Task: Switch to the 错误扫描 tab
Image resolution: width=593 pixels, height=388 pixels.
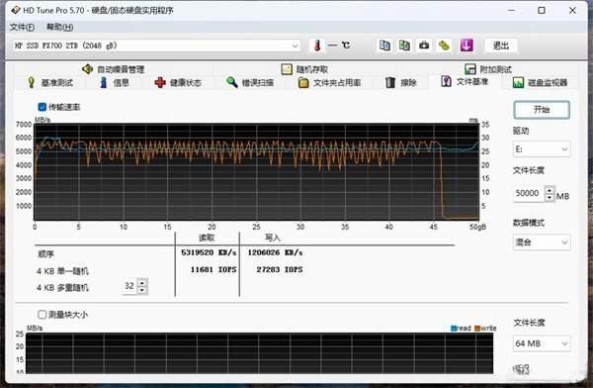Action: coord(250,82)
